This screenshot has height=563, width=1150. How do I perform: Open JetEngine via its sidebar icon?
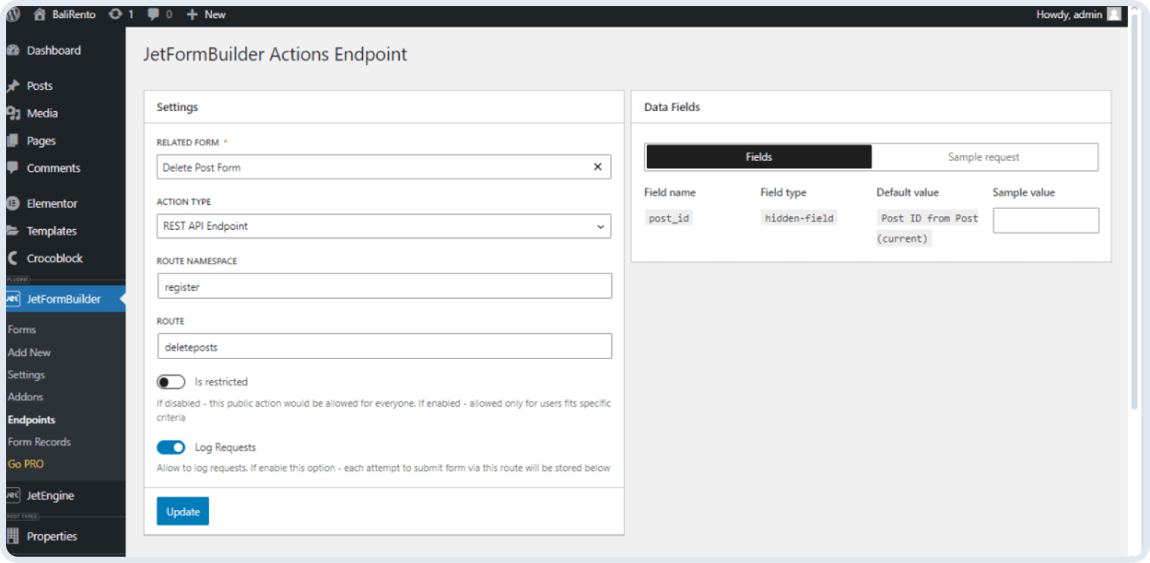pos(14,496)
